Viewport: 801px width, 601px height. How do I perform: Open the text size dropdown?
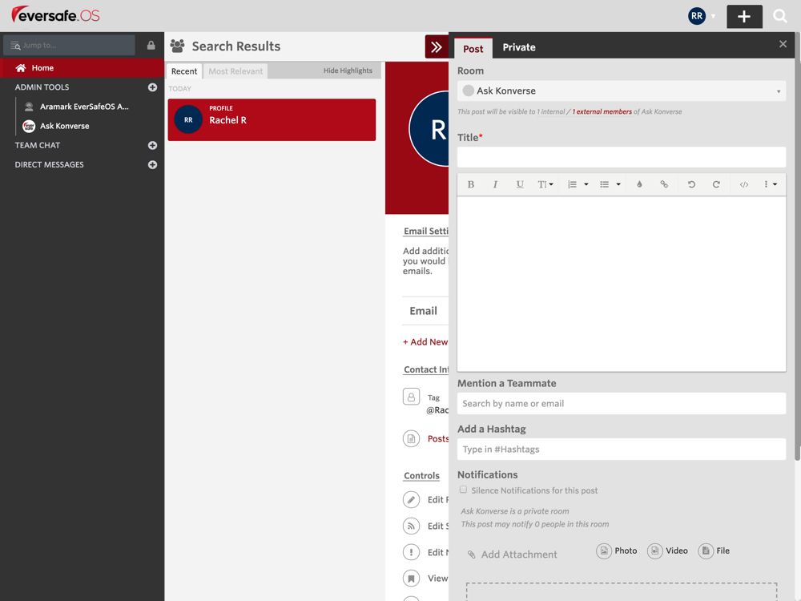545,184
